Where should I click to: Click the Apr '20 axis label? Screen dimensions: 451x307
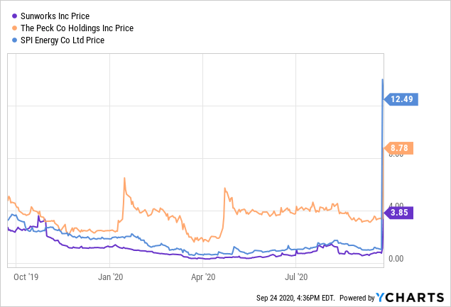pos(204,277)
